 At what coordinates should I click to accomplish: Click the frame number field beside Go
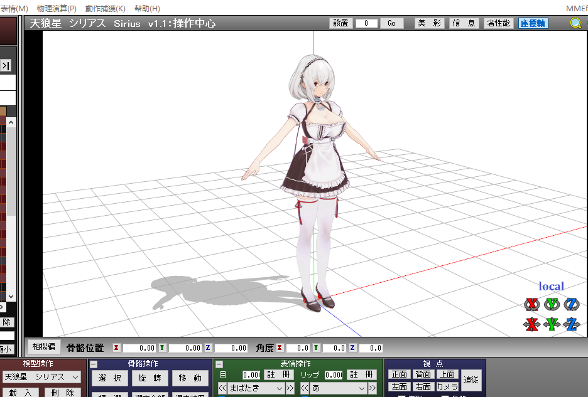click(x=367, y=23)
